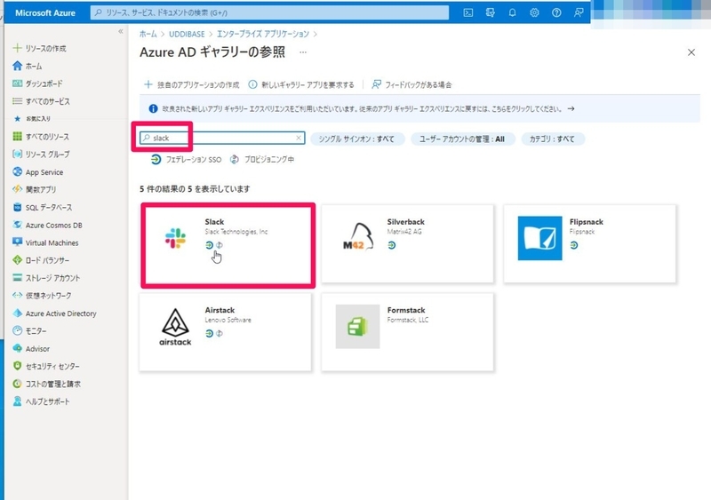The image size is (711, 500).
Task: Click the エンタープライズ アプリケーション breadcrumb
Action: pyautogui.click(x=262, y=34)
